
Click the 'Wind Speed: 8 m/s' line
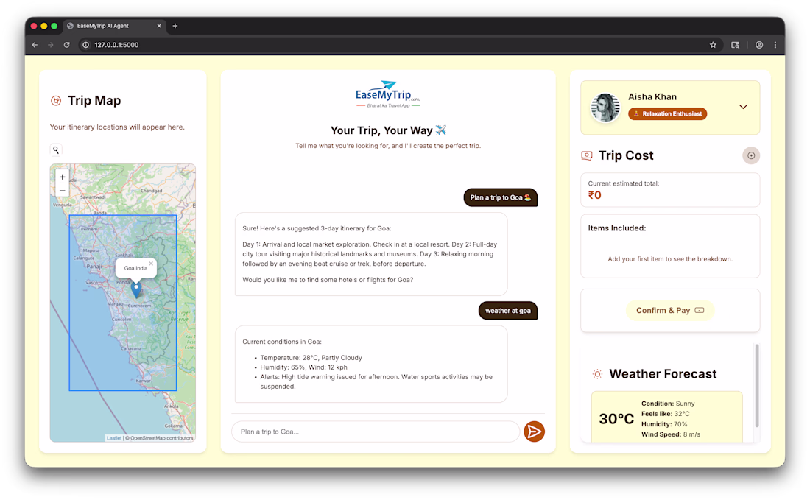(x=671, y=434)
